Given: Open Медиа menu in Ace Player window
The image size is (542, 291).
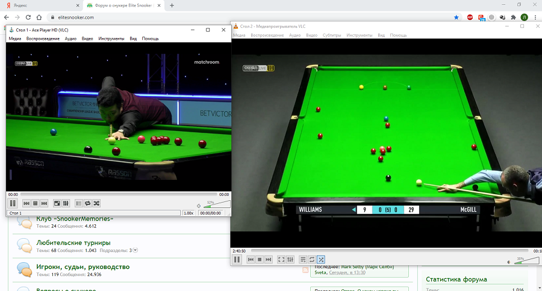Looking at the screenshot, I should [15, 38].
